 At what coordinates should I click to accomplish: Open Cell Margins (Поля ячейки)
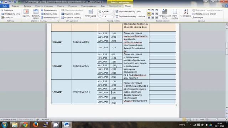pos(175,14)
